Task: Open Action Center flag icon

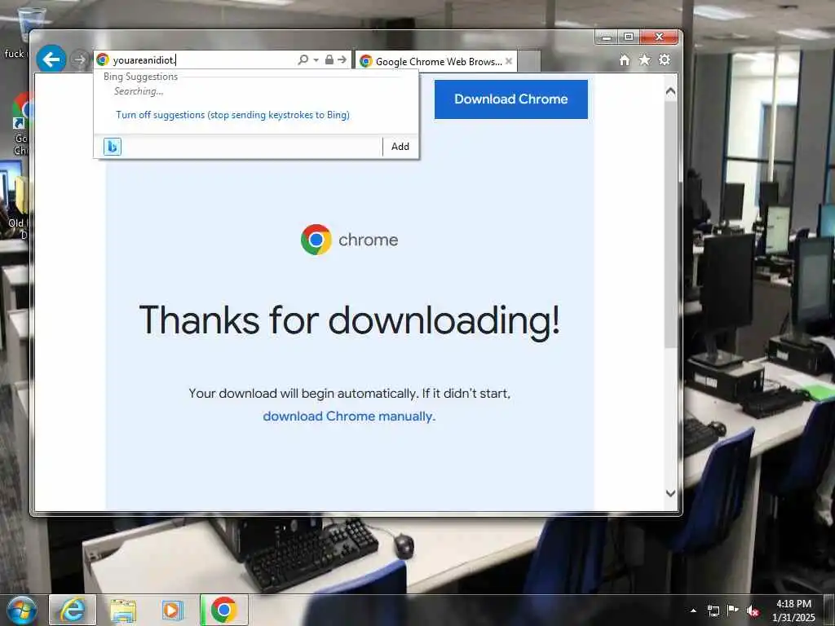Action: click(x=733, y=610)
